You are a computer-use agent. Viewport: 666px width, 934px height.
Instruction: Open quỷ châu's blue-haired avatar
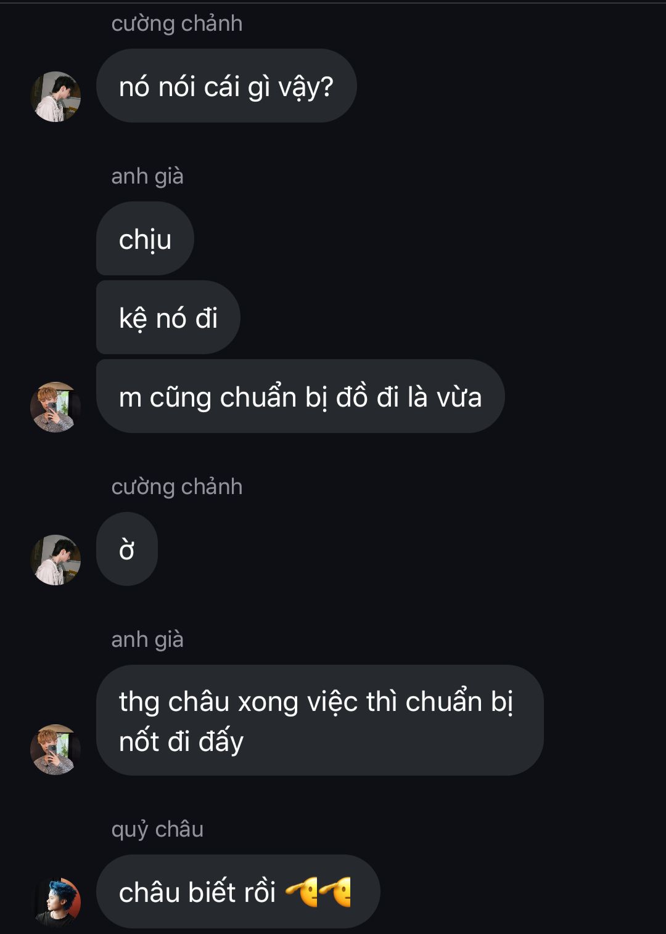click(x=55, y=903)
